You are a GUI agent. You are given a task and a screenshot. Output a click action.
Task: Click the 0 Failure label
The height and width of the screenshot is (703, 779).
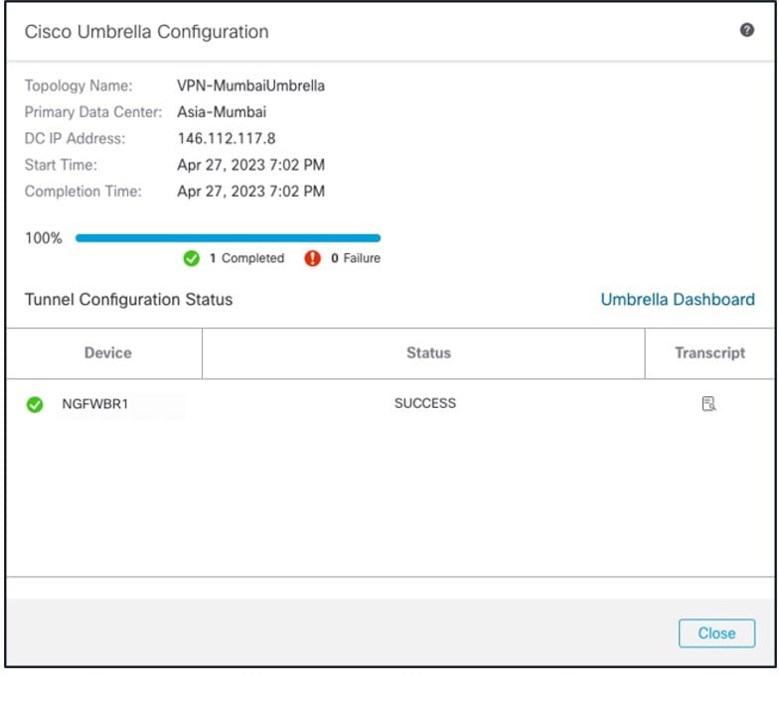(x=356, y=258)
